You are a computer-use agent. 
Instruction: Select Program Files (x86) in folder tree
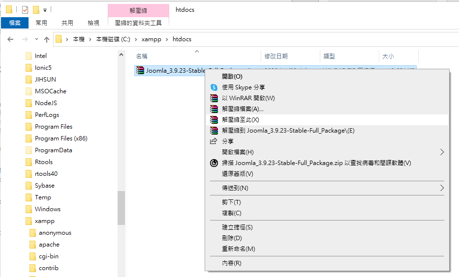[61, 138]
